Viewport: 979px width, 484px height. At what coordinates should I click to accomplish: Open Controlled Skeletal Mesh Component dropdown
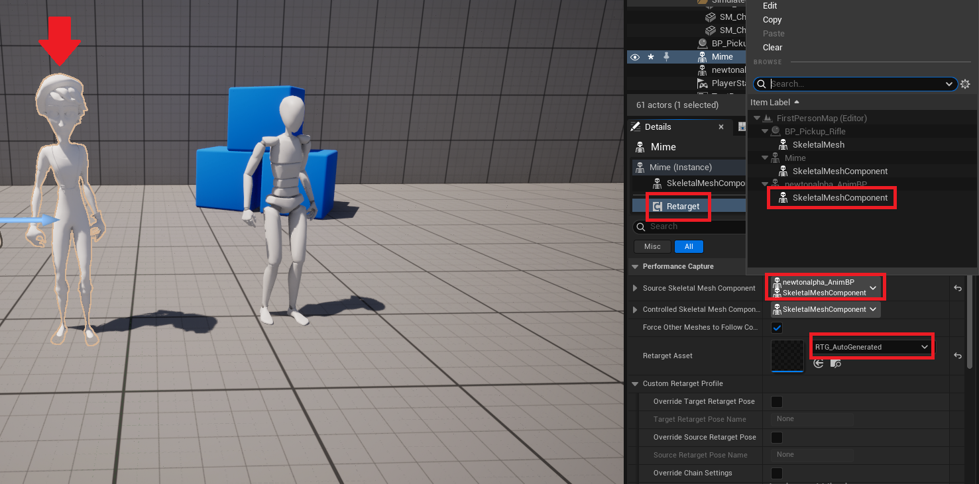pyautogui.click(x=825, y=309)
